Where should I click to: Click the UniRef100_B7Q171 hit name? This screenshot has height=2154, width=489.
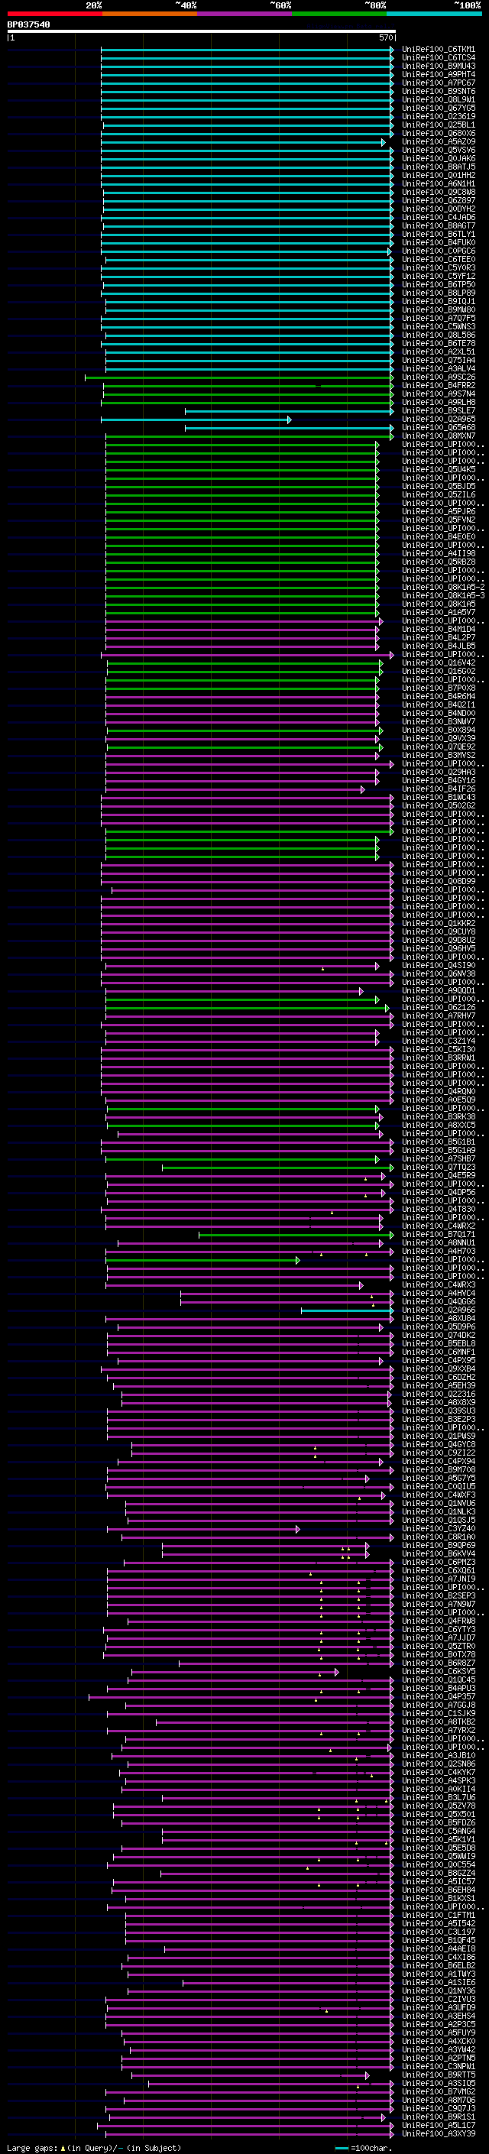439,1234
